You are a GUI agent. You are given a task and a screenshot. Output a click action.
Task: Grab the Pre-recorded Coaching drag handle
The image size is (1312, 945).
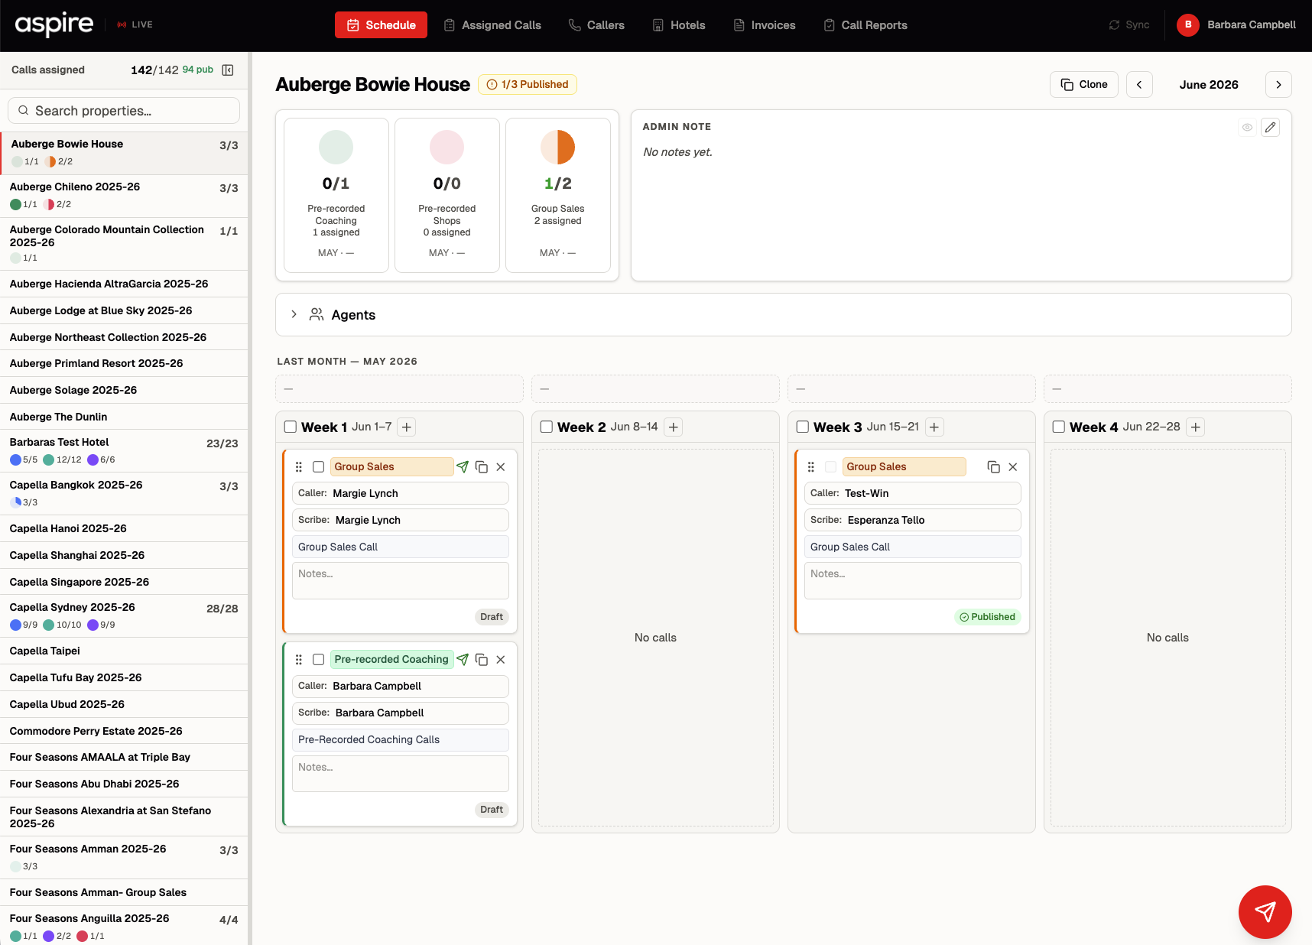coord(299,660)
